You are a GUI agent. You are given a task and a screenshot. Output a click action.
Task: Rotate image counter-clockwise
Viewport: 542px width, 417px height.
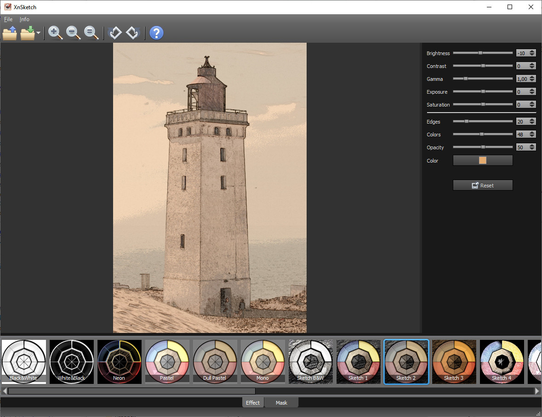pyautogui.click(x=115, y=33)
